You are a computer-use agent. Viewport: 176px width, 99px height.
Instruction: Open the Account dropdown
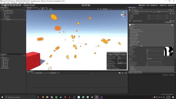pyautogui.click(x=154, y=5)
